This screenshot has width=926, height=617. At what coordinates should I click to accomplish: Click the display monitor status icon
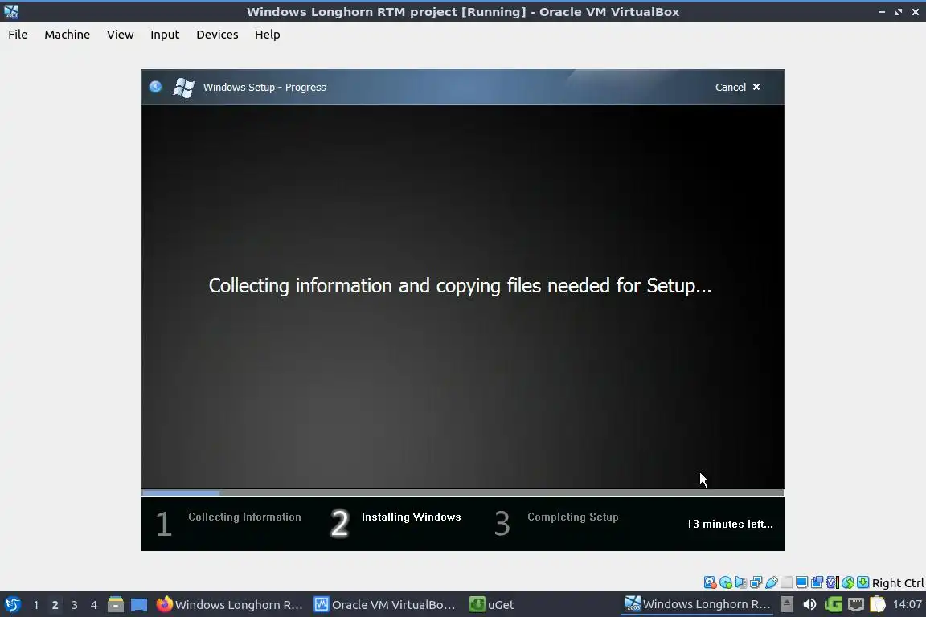(x=802, y=582)
